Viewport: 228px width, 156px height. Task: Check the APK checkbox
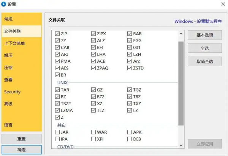(x=130, y=132)
